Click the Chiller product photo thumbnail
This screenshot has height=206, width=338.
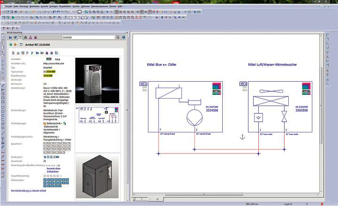pos(97,80)
